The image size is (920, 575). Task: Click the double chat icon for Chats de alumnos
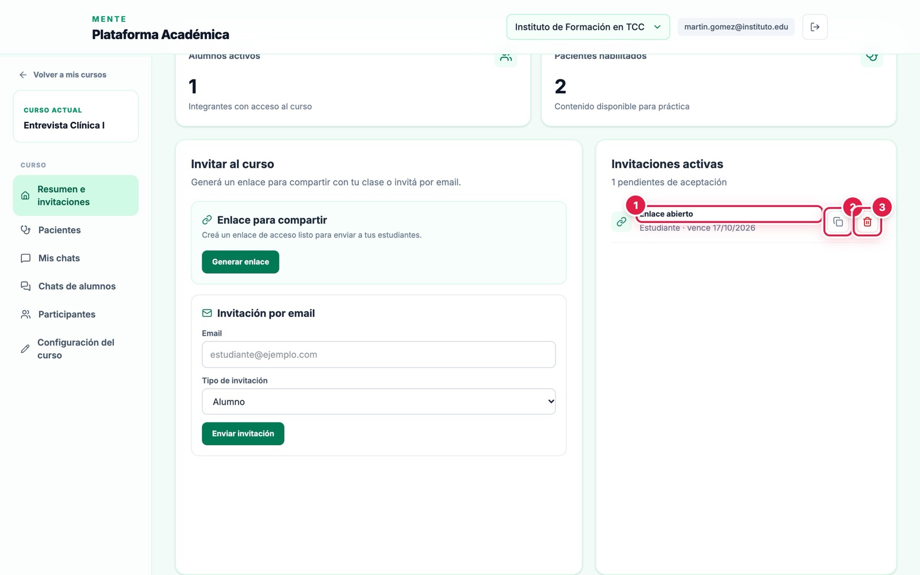click(25, 286)
